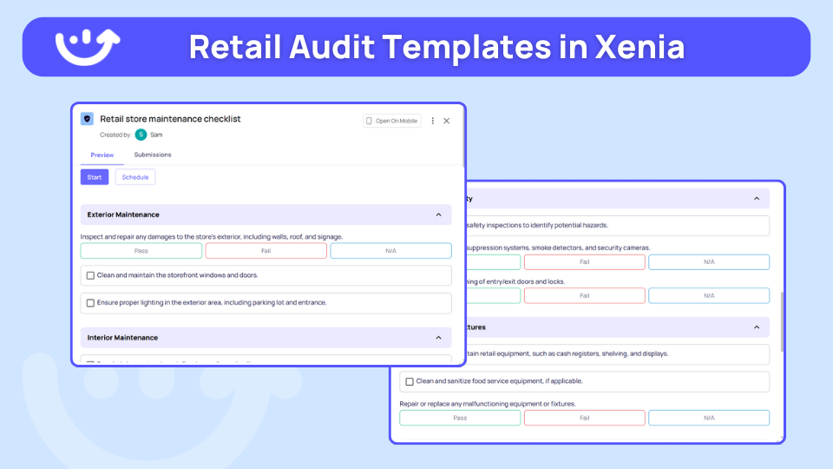Click the Retail store maintenance checklist title

[x=170, y=119]
